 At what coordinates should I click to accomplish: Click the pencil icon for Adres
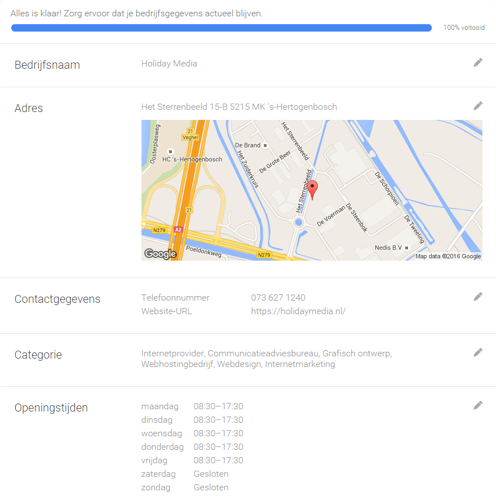pyautogui.click(x=478, y=106)
